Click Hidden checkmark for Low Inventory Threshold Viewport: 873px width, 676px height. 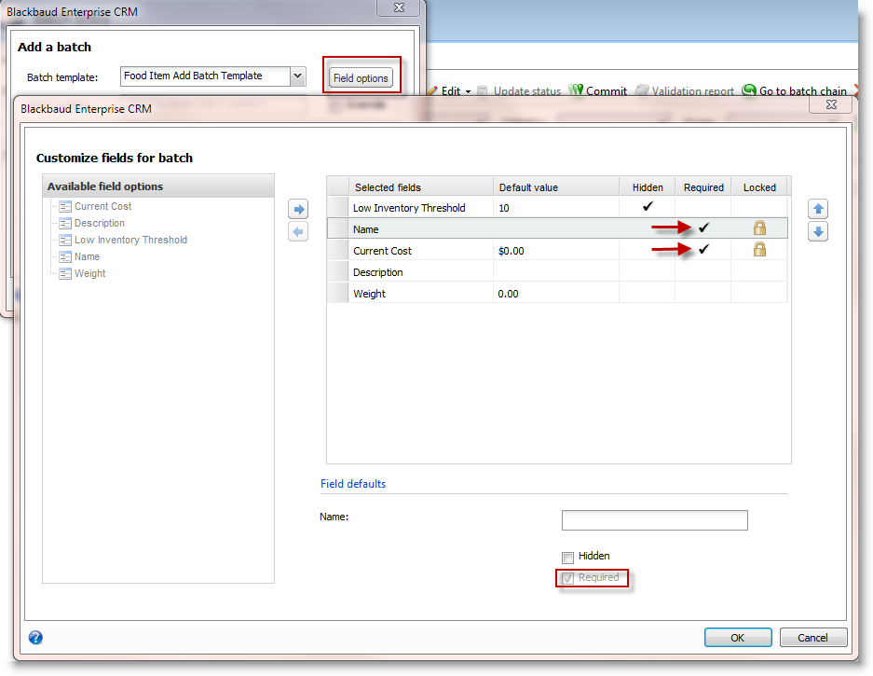[x=648, y=207]
